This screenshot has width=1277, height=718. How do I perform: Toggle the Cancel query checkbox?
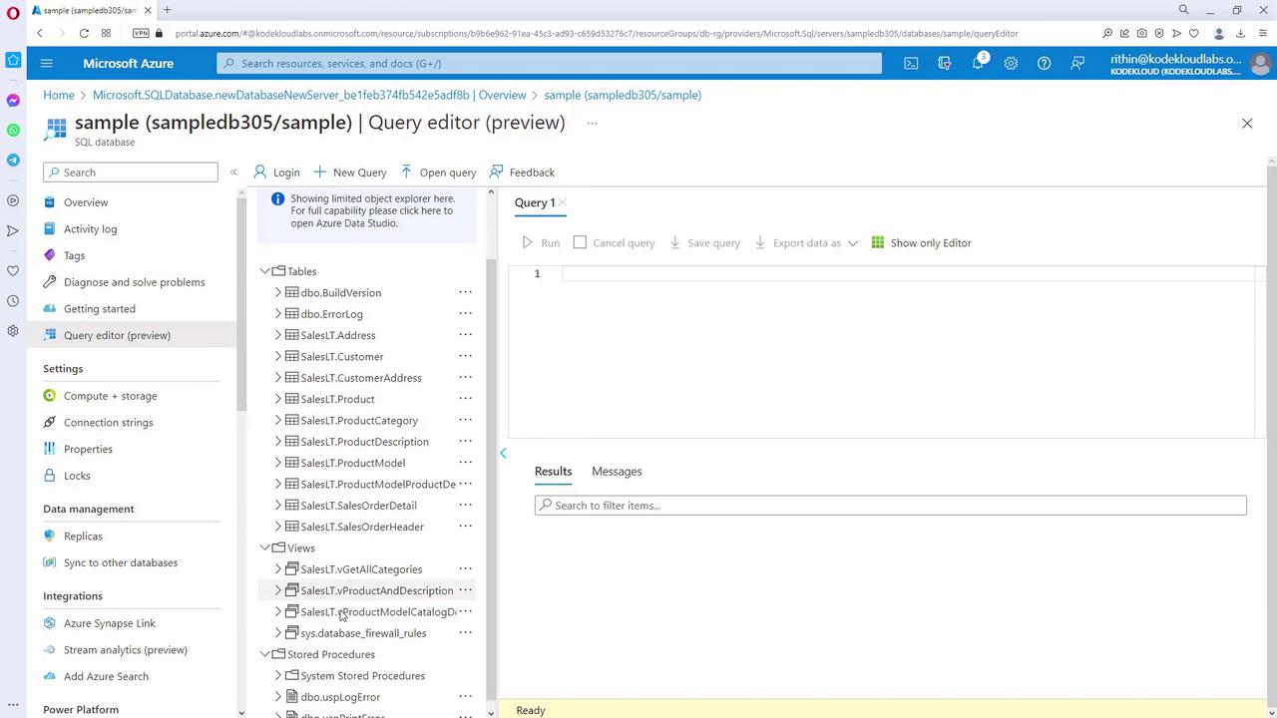point(580,242)
